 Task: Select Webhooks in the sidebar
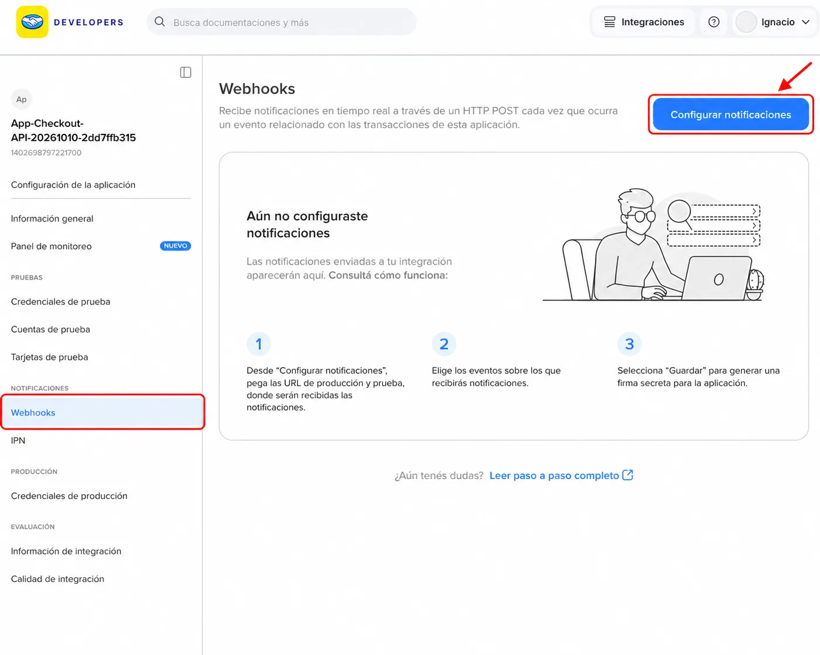point(102,413)
